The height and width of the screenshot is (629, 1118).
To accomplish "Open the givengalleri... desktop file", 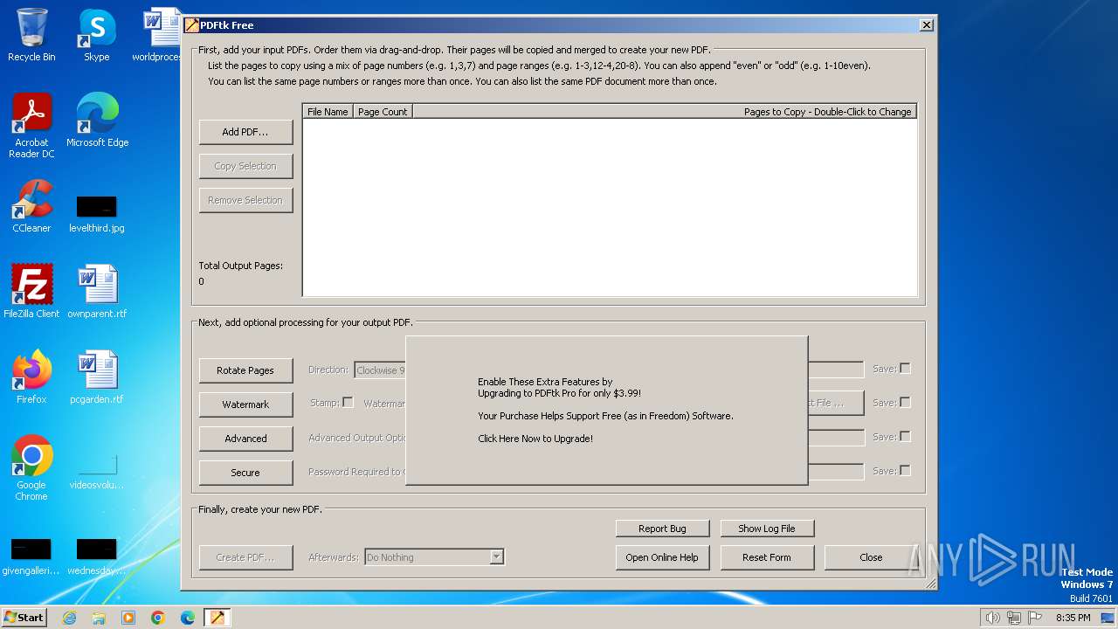I will [x=31, y=556].
